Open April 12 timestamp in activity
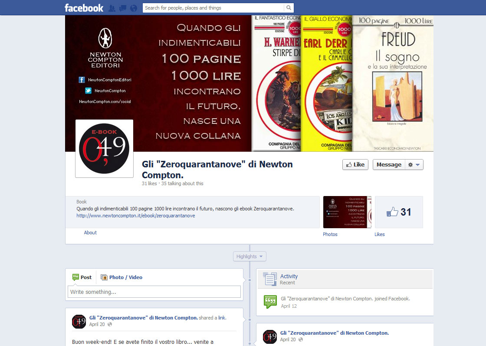Screen dimensions: 486x346 [x=289, y=306]
